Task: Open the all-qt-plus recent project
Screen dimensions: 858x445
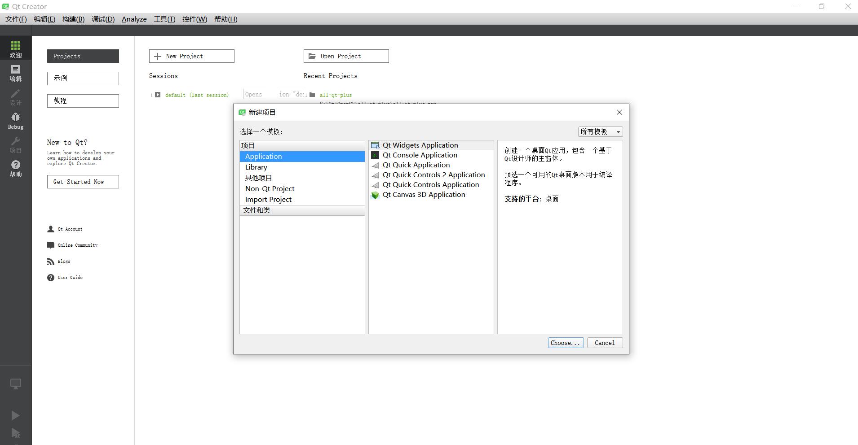Action: click(335, 95)
